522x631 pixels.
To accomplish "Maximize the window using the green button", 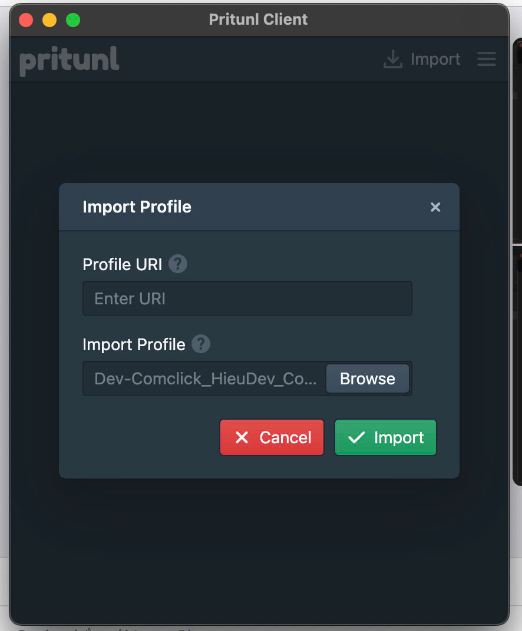I will pyautogui.click(x=73, y=20).
